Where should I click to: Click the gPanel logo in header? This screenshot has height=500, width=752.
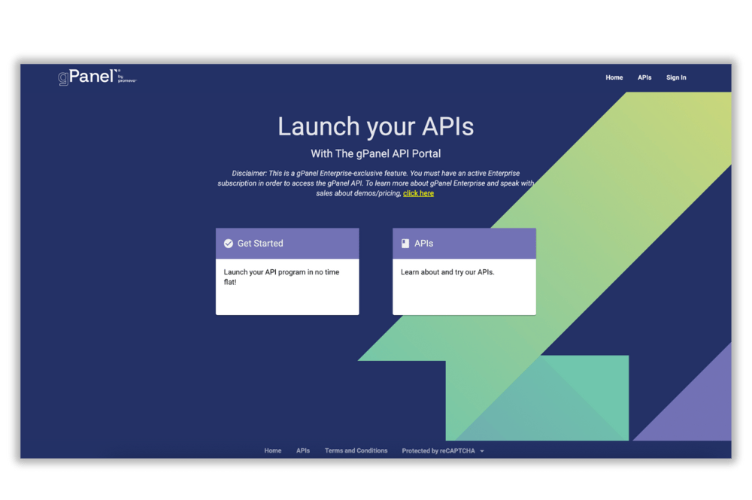pos(97,77)
